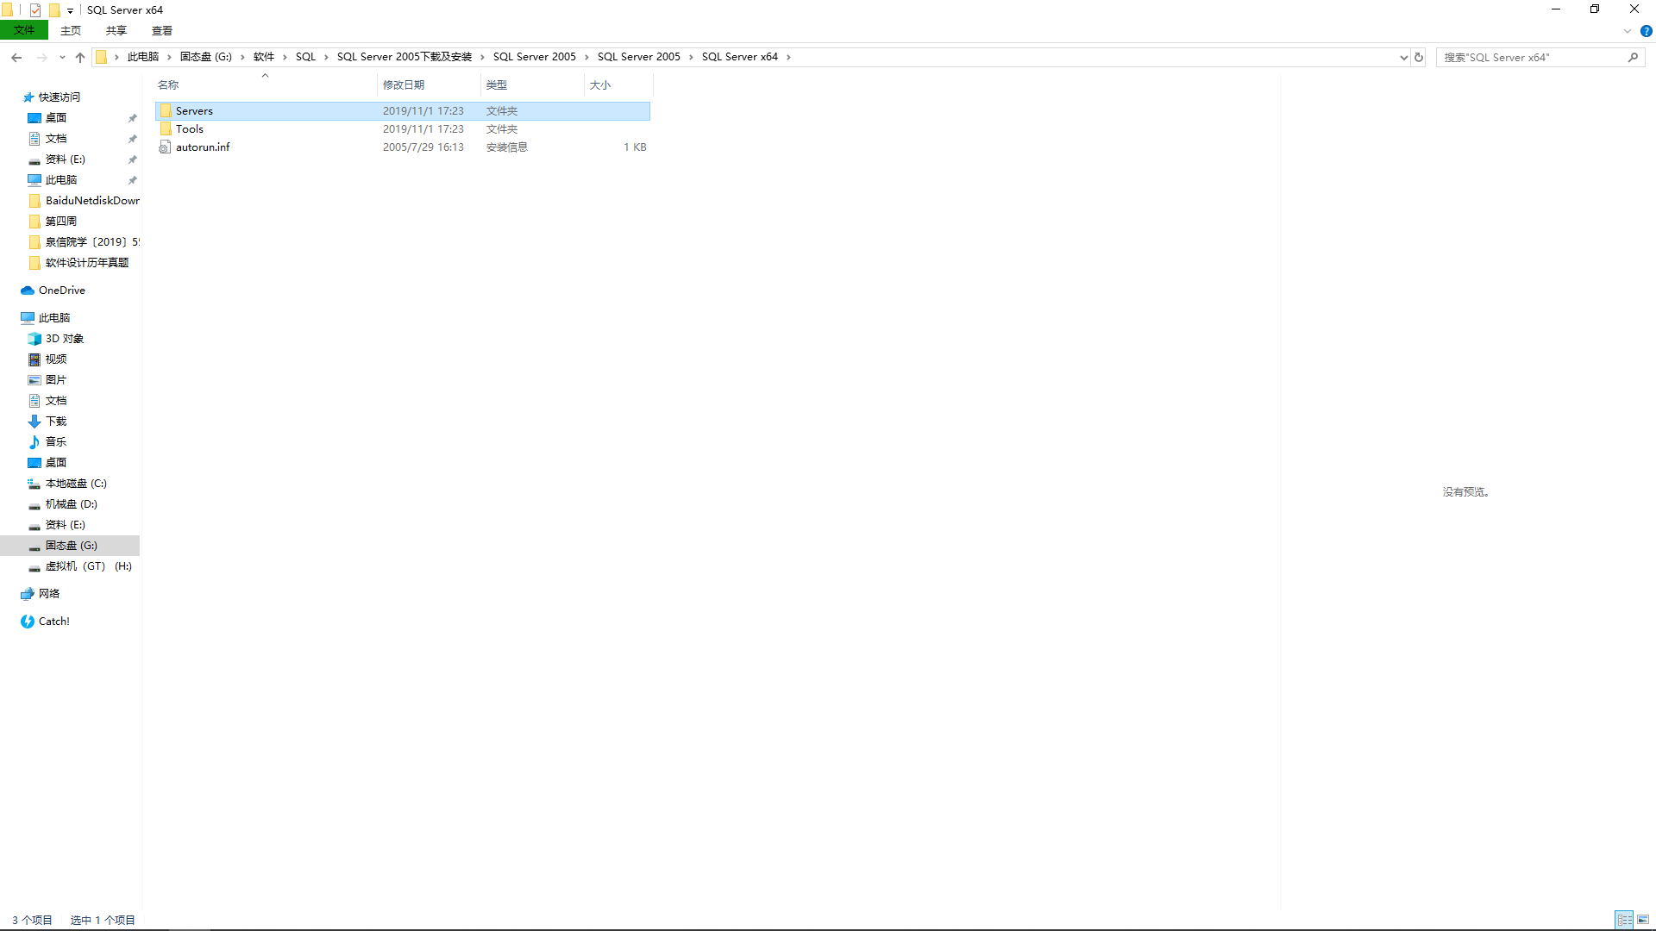Open 虚拟机 (GT) (H:) drive
The height and width of the screenshot is (931, 1656).
pos(89,566)
